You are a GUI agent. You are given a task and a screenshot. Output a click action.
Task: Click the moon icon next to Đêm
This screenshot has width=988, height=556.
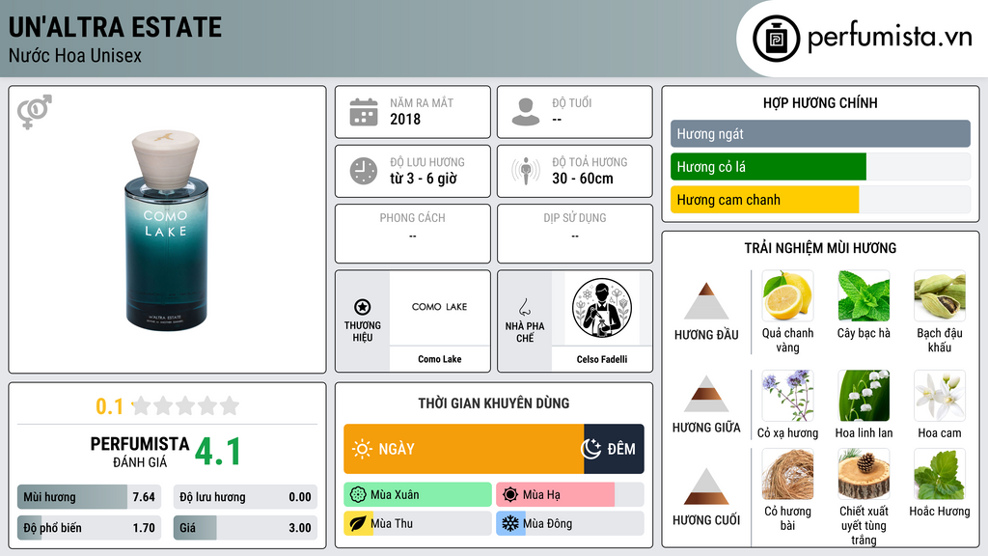[x=591, y=449]
